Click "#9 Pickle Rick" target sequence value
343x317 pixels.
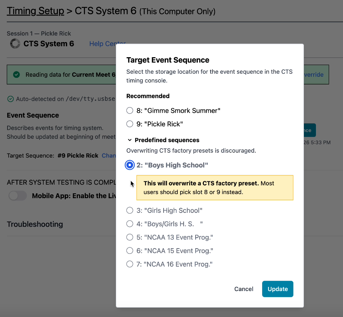[x=78, y=156]
